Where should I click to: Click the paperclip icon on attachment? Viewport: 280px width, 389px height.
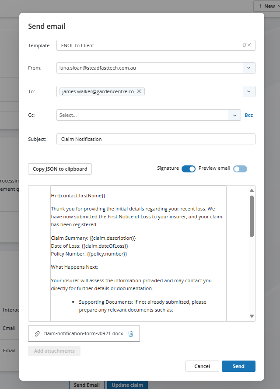click(x=38, y=333)
